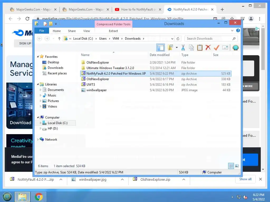Switch to Large icons view in status bar
The width and height of the screenshot is (270, 202).
(x=237, y=166)
